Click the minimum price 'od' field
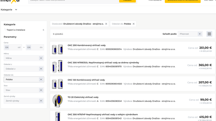Screen dimensions: 216x121 point(13,47)
